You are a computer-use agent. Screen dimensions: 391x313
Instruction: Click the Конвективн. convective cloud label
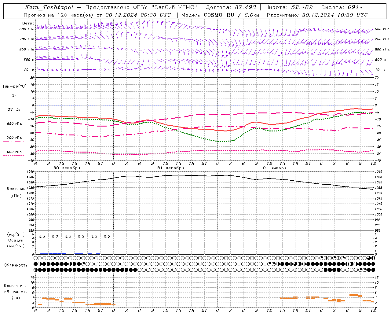[16, 286]
